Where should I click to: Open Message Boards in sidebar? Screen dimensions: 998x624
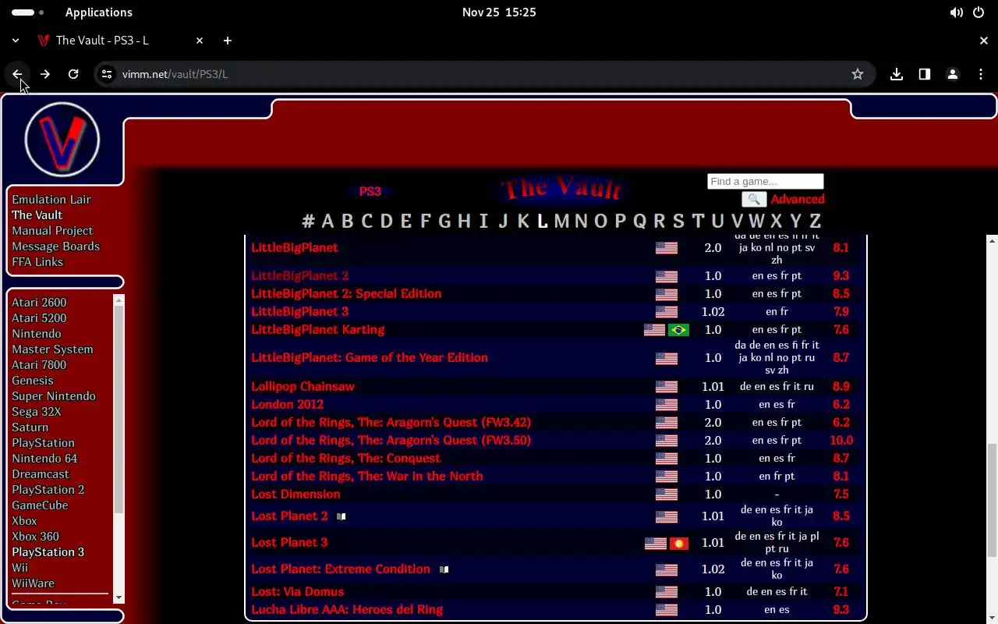[55, 246]
